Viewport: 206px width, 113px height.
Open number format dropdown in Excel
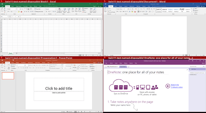click(x=55, y=9)
